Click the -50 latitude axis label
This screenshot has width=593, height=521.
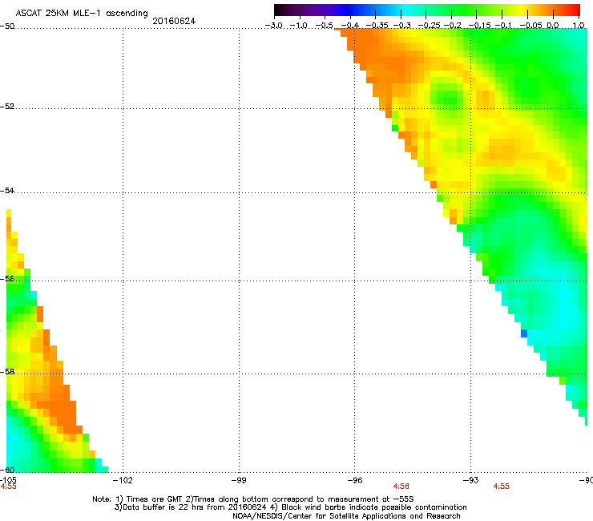pyautogui.click(x=7, y=26)
